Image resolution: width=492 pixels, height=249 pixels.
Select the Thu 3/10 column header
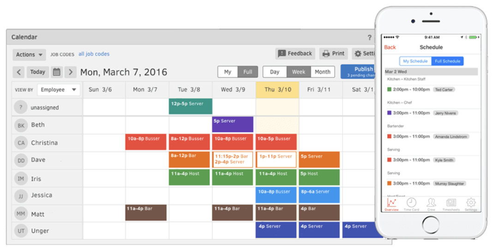[x=277, y=90]
